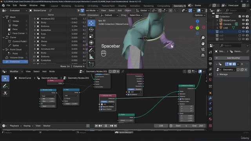Select the Move tool in viewport toolbar
251x141 pixels.
[x=91, y=23]
